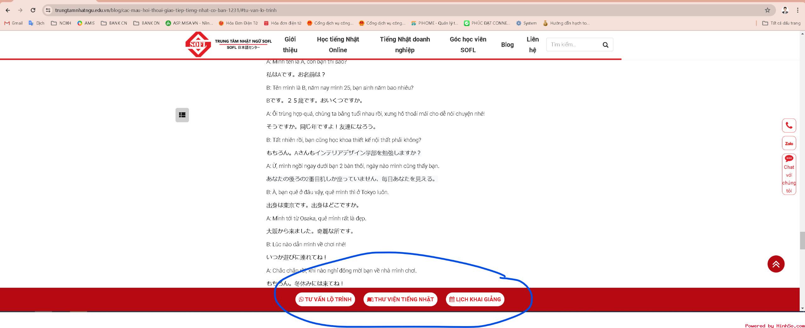The height and width of the screenshot is (328, 805).
Task: Open the System bookmark
Action: [526, 23]
